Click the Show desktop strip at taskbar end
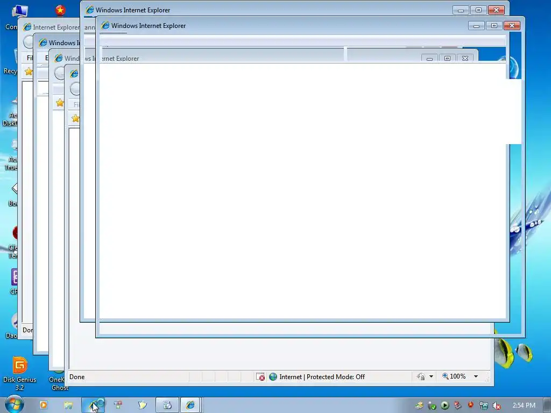 point(547,405)
